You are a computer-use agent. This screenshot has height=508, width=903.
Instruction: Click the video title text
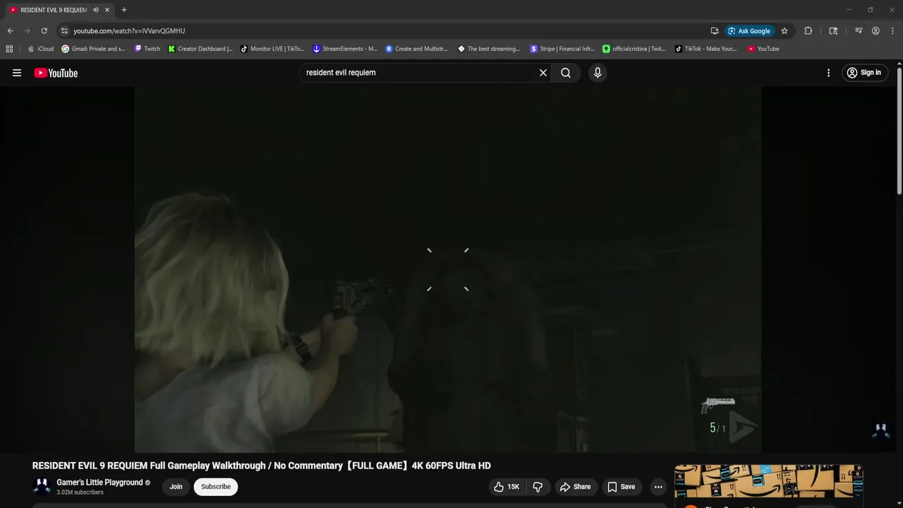261,466
